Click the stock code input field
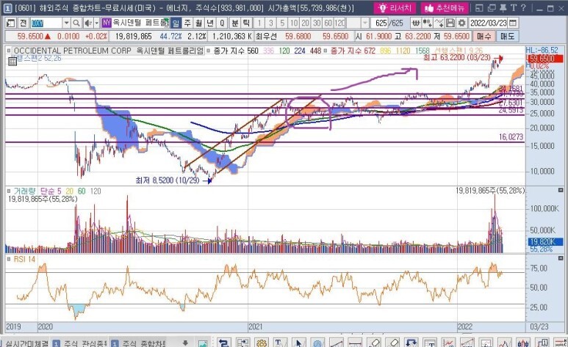The width and height of the screenshot is (568, 347). click(46, 23)
